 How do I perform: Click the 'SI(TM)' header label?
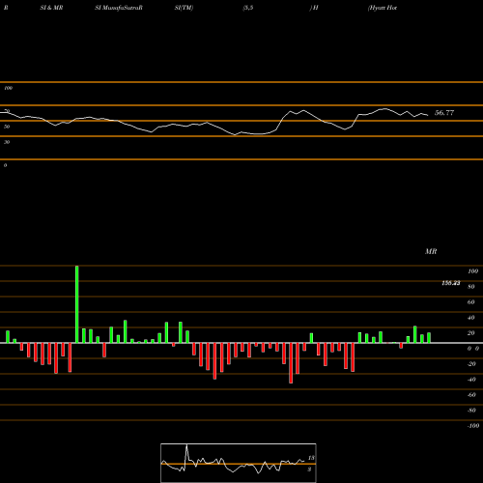point(184,8)
